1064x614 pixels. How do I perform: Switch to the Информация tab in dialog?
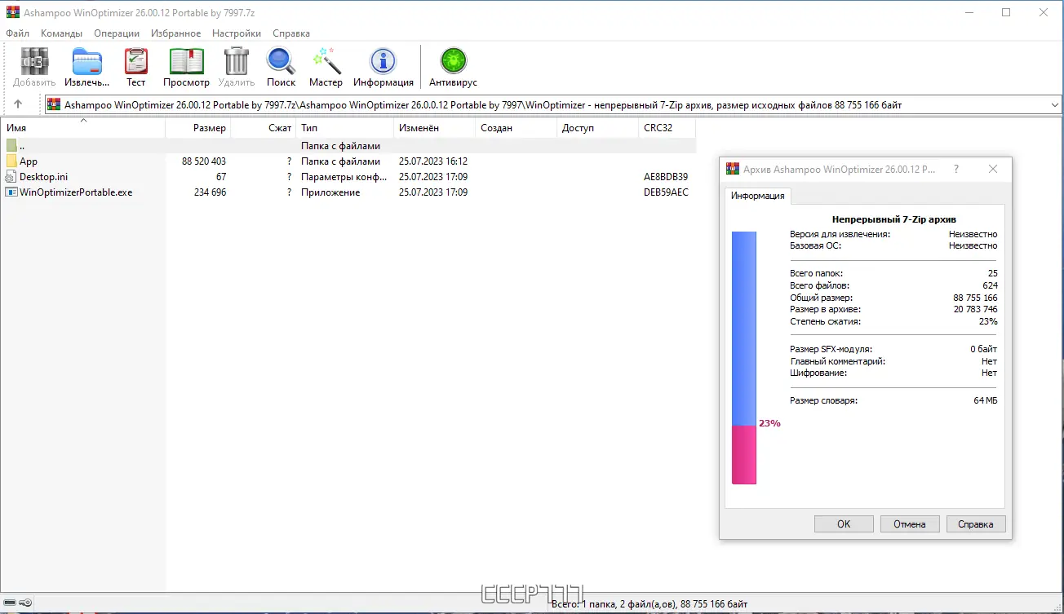757,196
